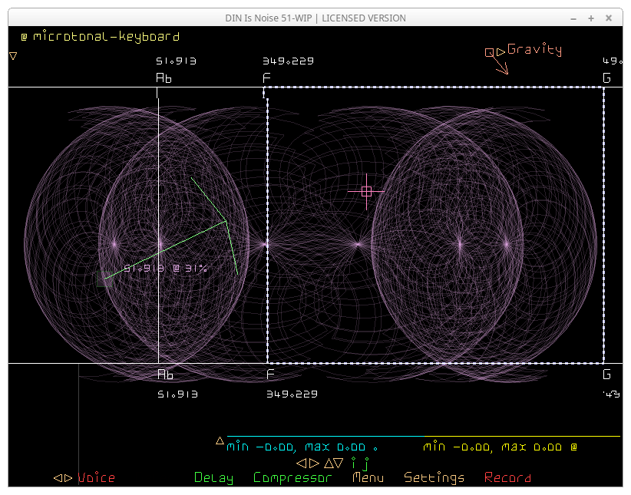
Task: Click the left arrow next to Voice
Action: pyautogui.click(x=57, y=478)
